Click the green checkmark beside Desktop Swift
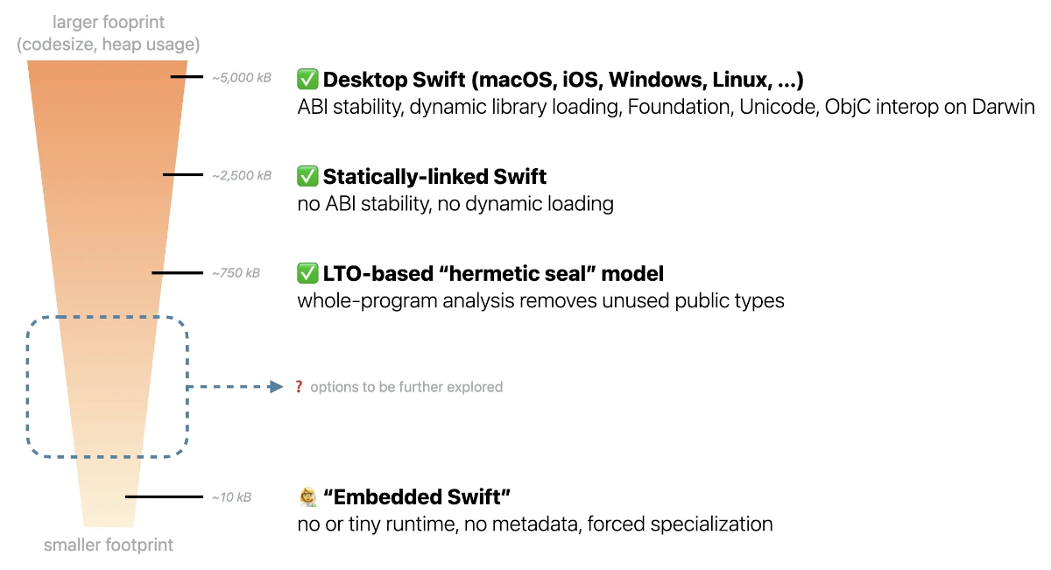Viewport: 1051px width, 570px height. click(307, 80)
